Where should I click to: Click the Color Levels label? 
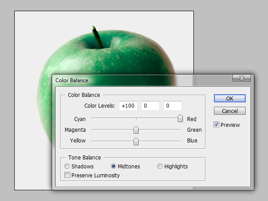[100, 105]
